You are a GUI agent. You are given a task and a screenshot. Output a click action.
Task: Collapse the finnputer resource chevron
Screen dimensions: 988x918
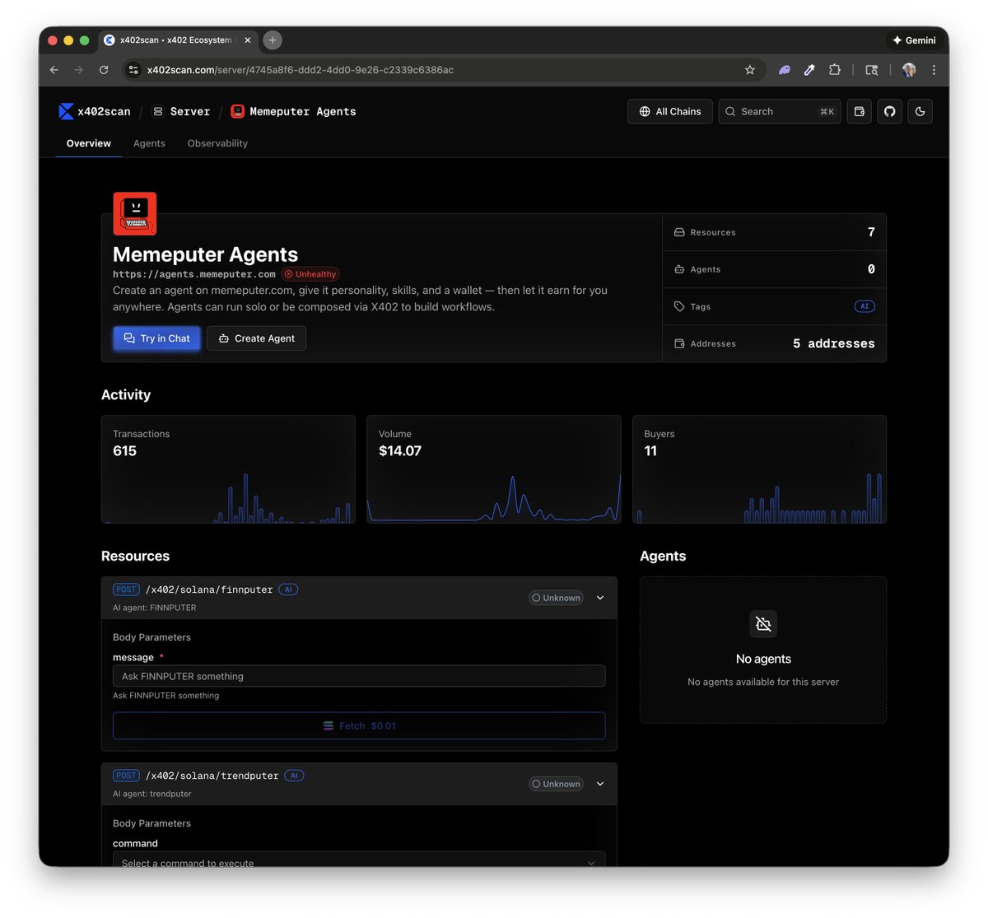[x=600, y=598]
